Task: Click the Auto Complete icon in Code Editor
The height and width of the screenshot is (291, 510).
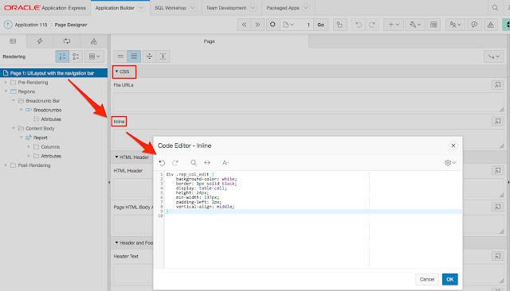Action: coord(226,162)
